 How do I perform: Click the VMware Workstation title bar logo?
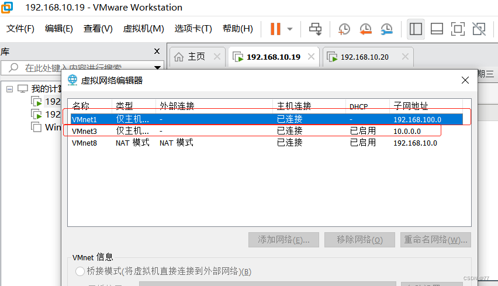[x=7, y=7]
